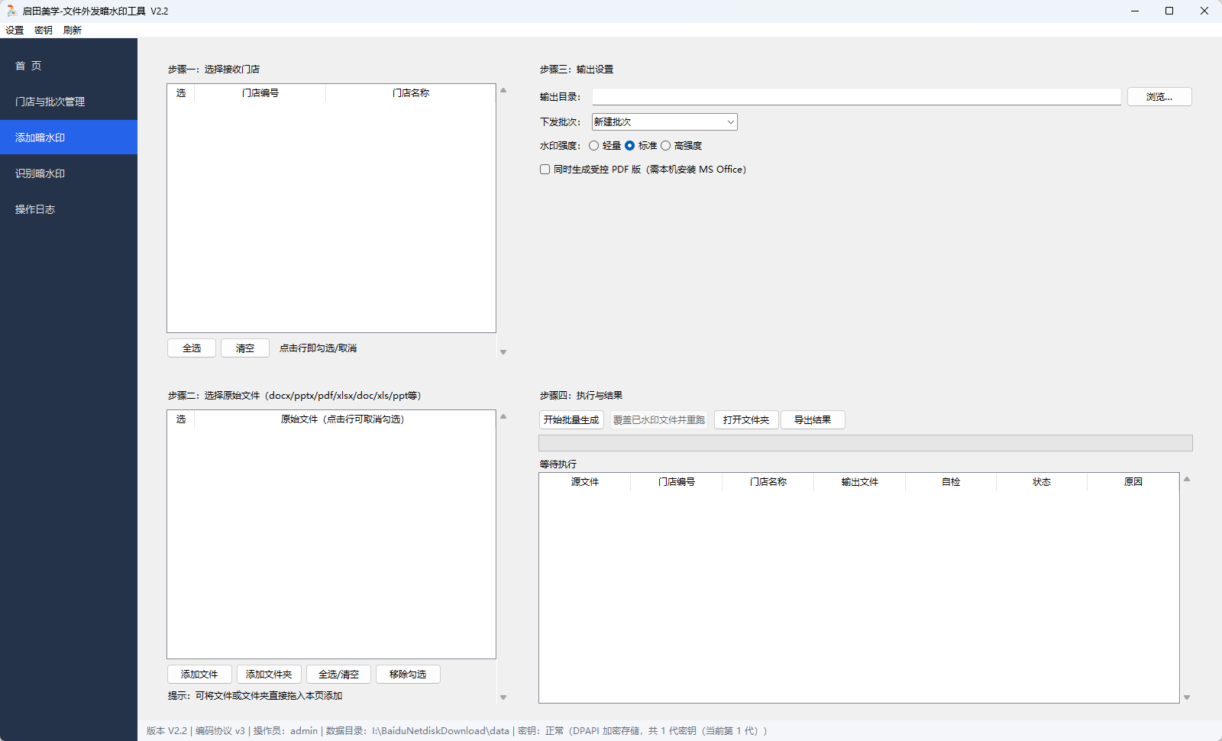This screenshot has height=741, width=1222.
Task: Click the 输出文件 column header
Action: (860, 482)
